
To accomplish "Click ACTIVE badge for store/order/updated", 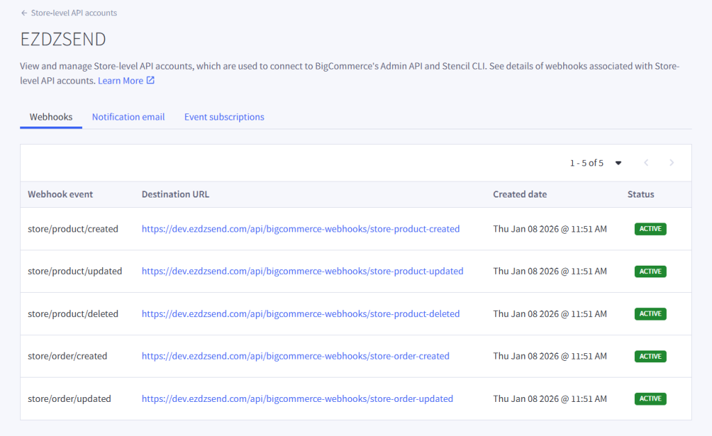I will pos(650,398).
